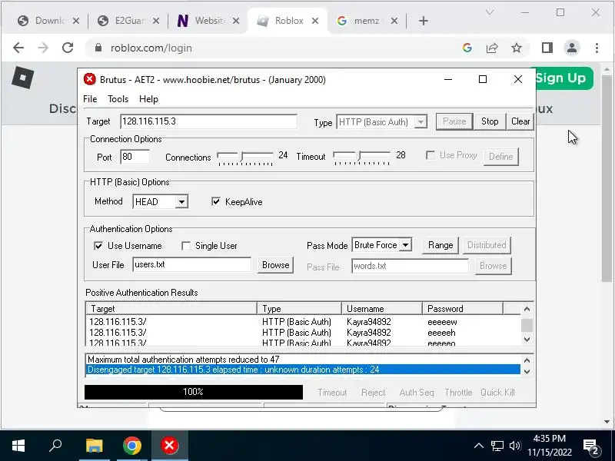Open the notification center icon
The image size is (615, 461).
pyautogui.click(x=591, y=446)
